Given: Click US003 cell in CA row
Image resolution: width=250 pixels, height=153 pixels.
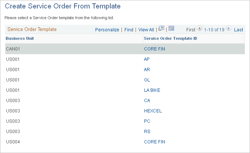Looking at the screenshot, I should [13, 101].
